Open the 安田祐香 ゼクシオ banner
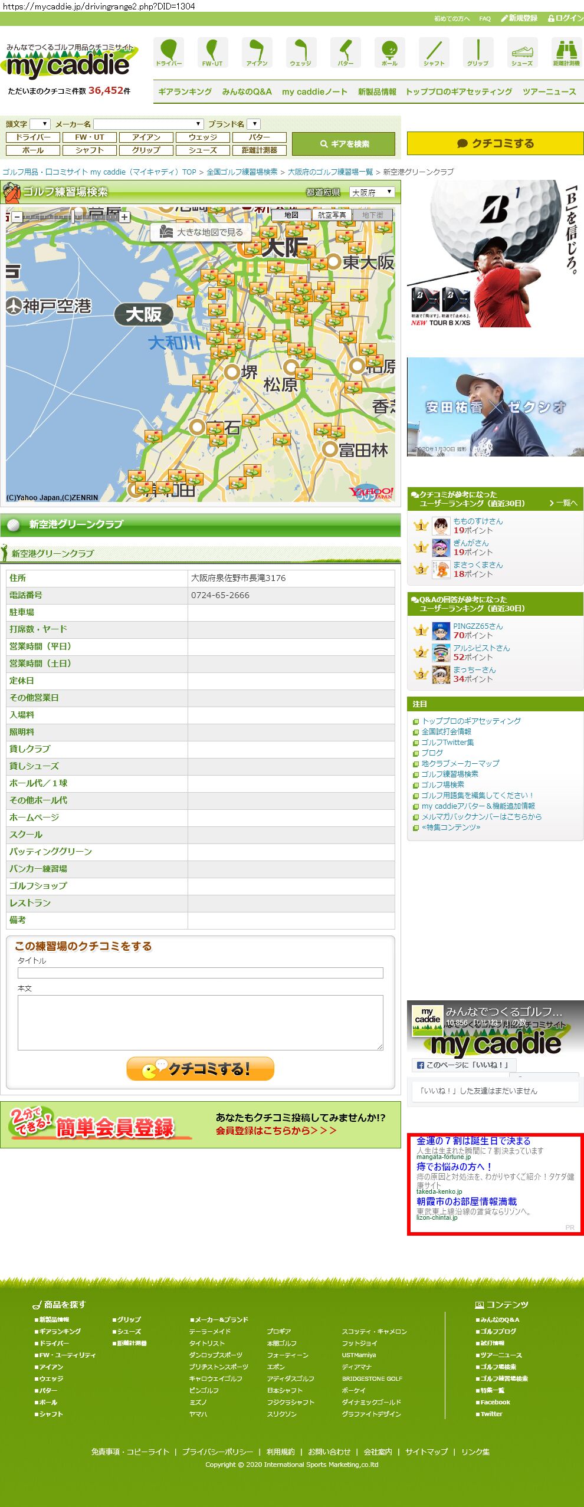This screenshot has width=584, height=1507. [x=496, y=407]
